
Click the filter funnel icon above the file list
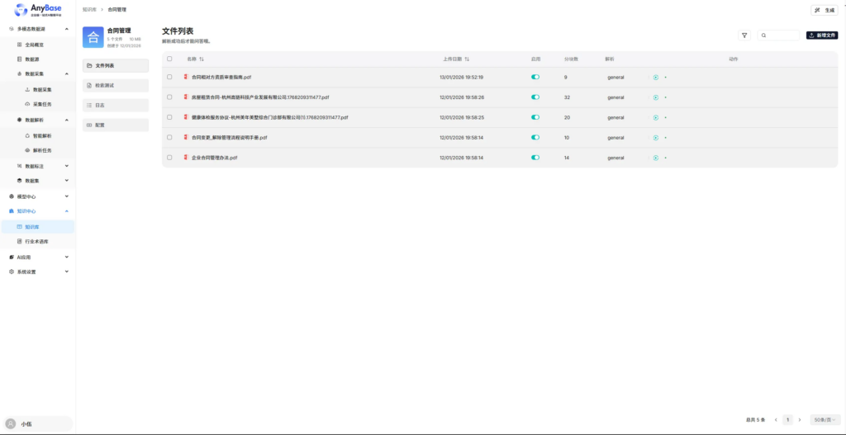(x=744, y=35)
